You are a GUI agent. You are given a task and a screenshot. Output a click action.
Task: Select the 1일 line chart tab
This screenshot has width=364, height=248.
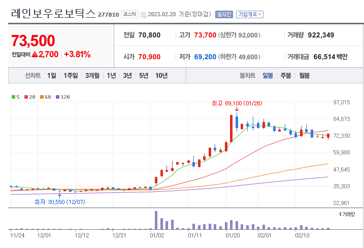click(52, 75)
